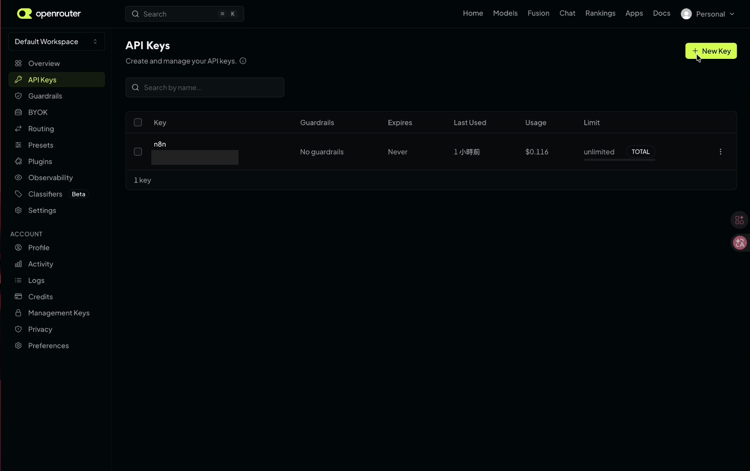Click the info icon beside API keys description
This screenshot has height=471, width=750.
(243, 61)
